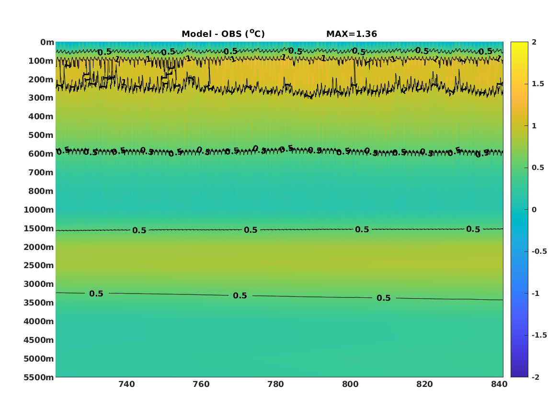
Task: Click the '4500m' y-axis label
Action: 39,340
